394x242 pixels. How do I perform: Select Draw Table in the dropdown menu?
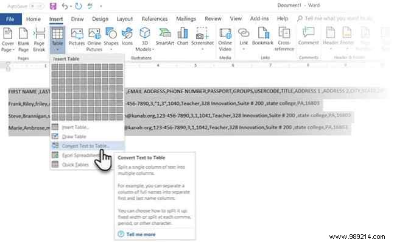pos(87,137)
